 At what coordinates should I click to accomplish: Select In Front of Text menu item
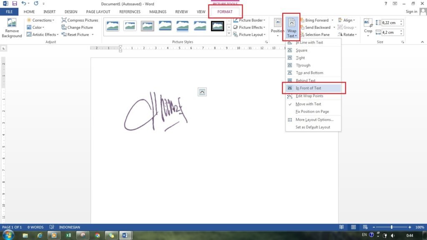tap(308, 88)
